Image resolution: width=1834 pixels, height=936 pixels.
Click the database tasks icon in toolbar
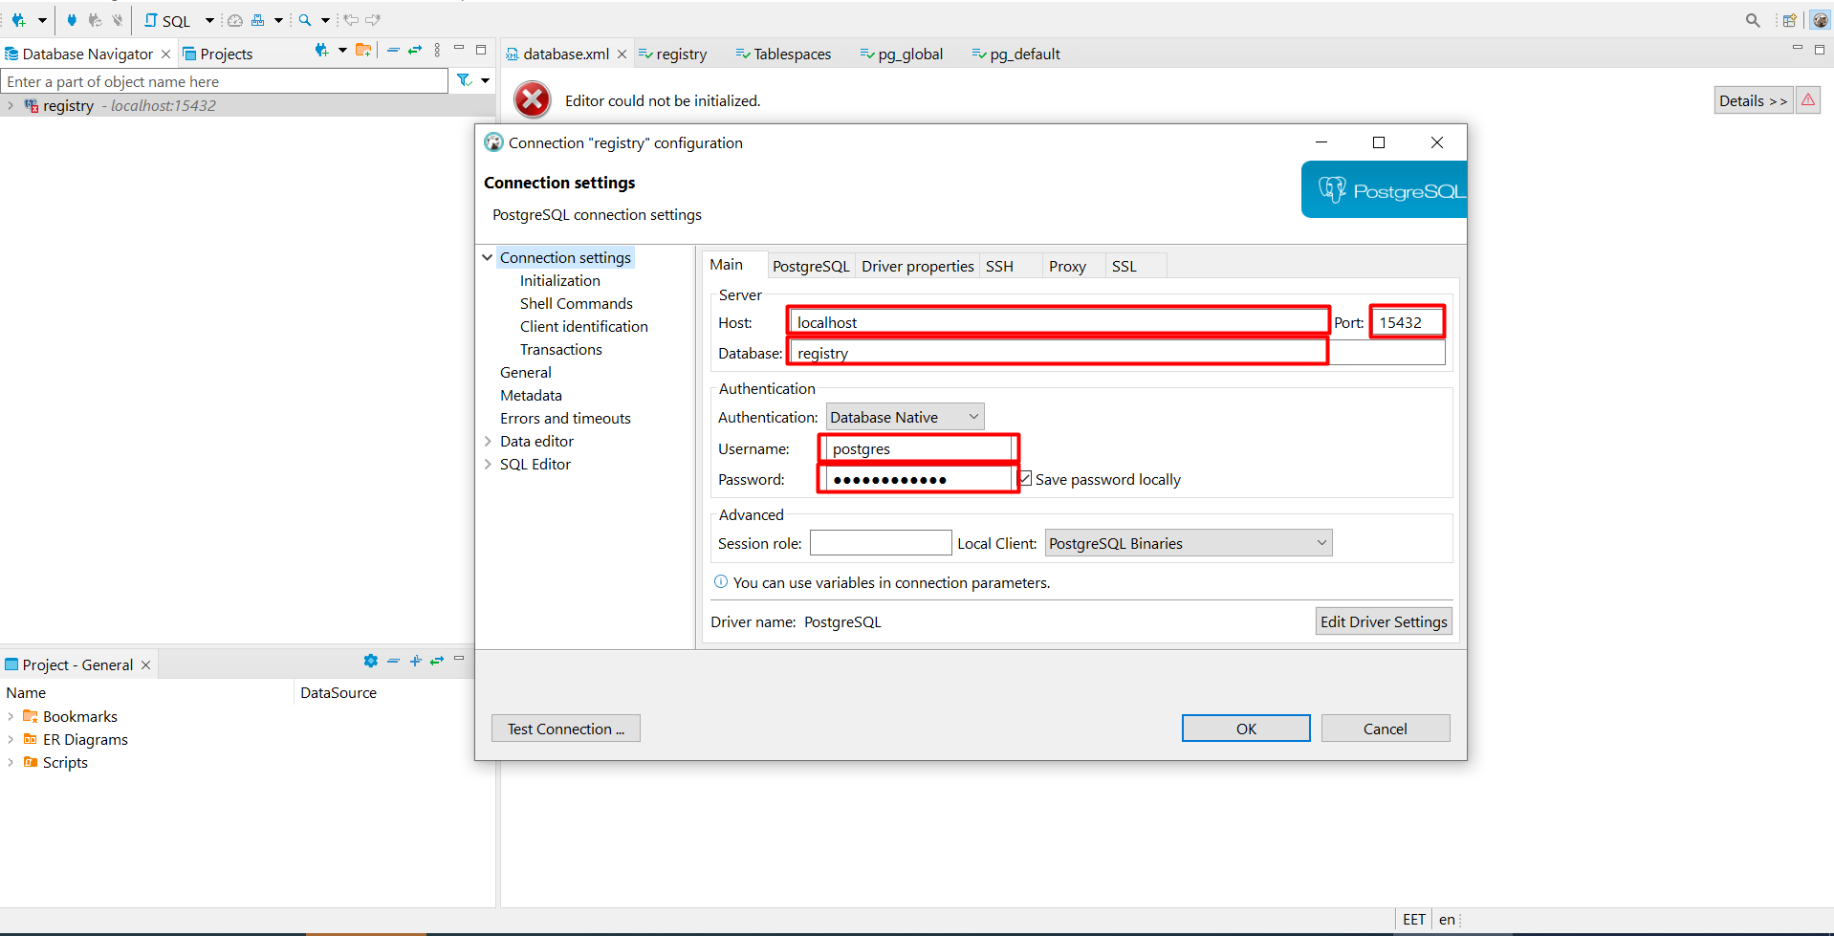pyautogui.click(x=257, y=20)
